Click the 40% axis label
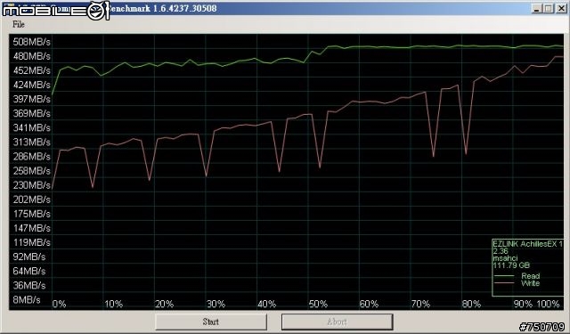Viewport: 570px width, 334px height. pyautogui.click(x=267, y=304)
